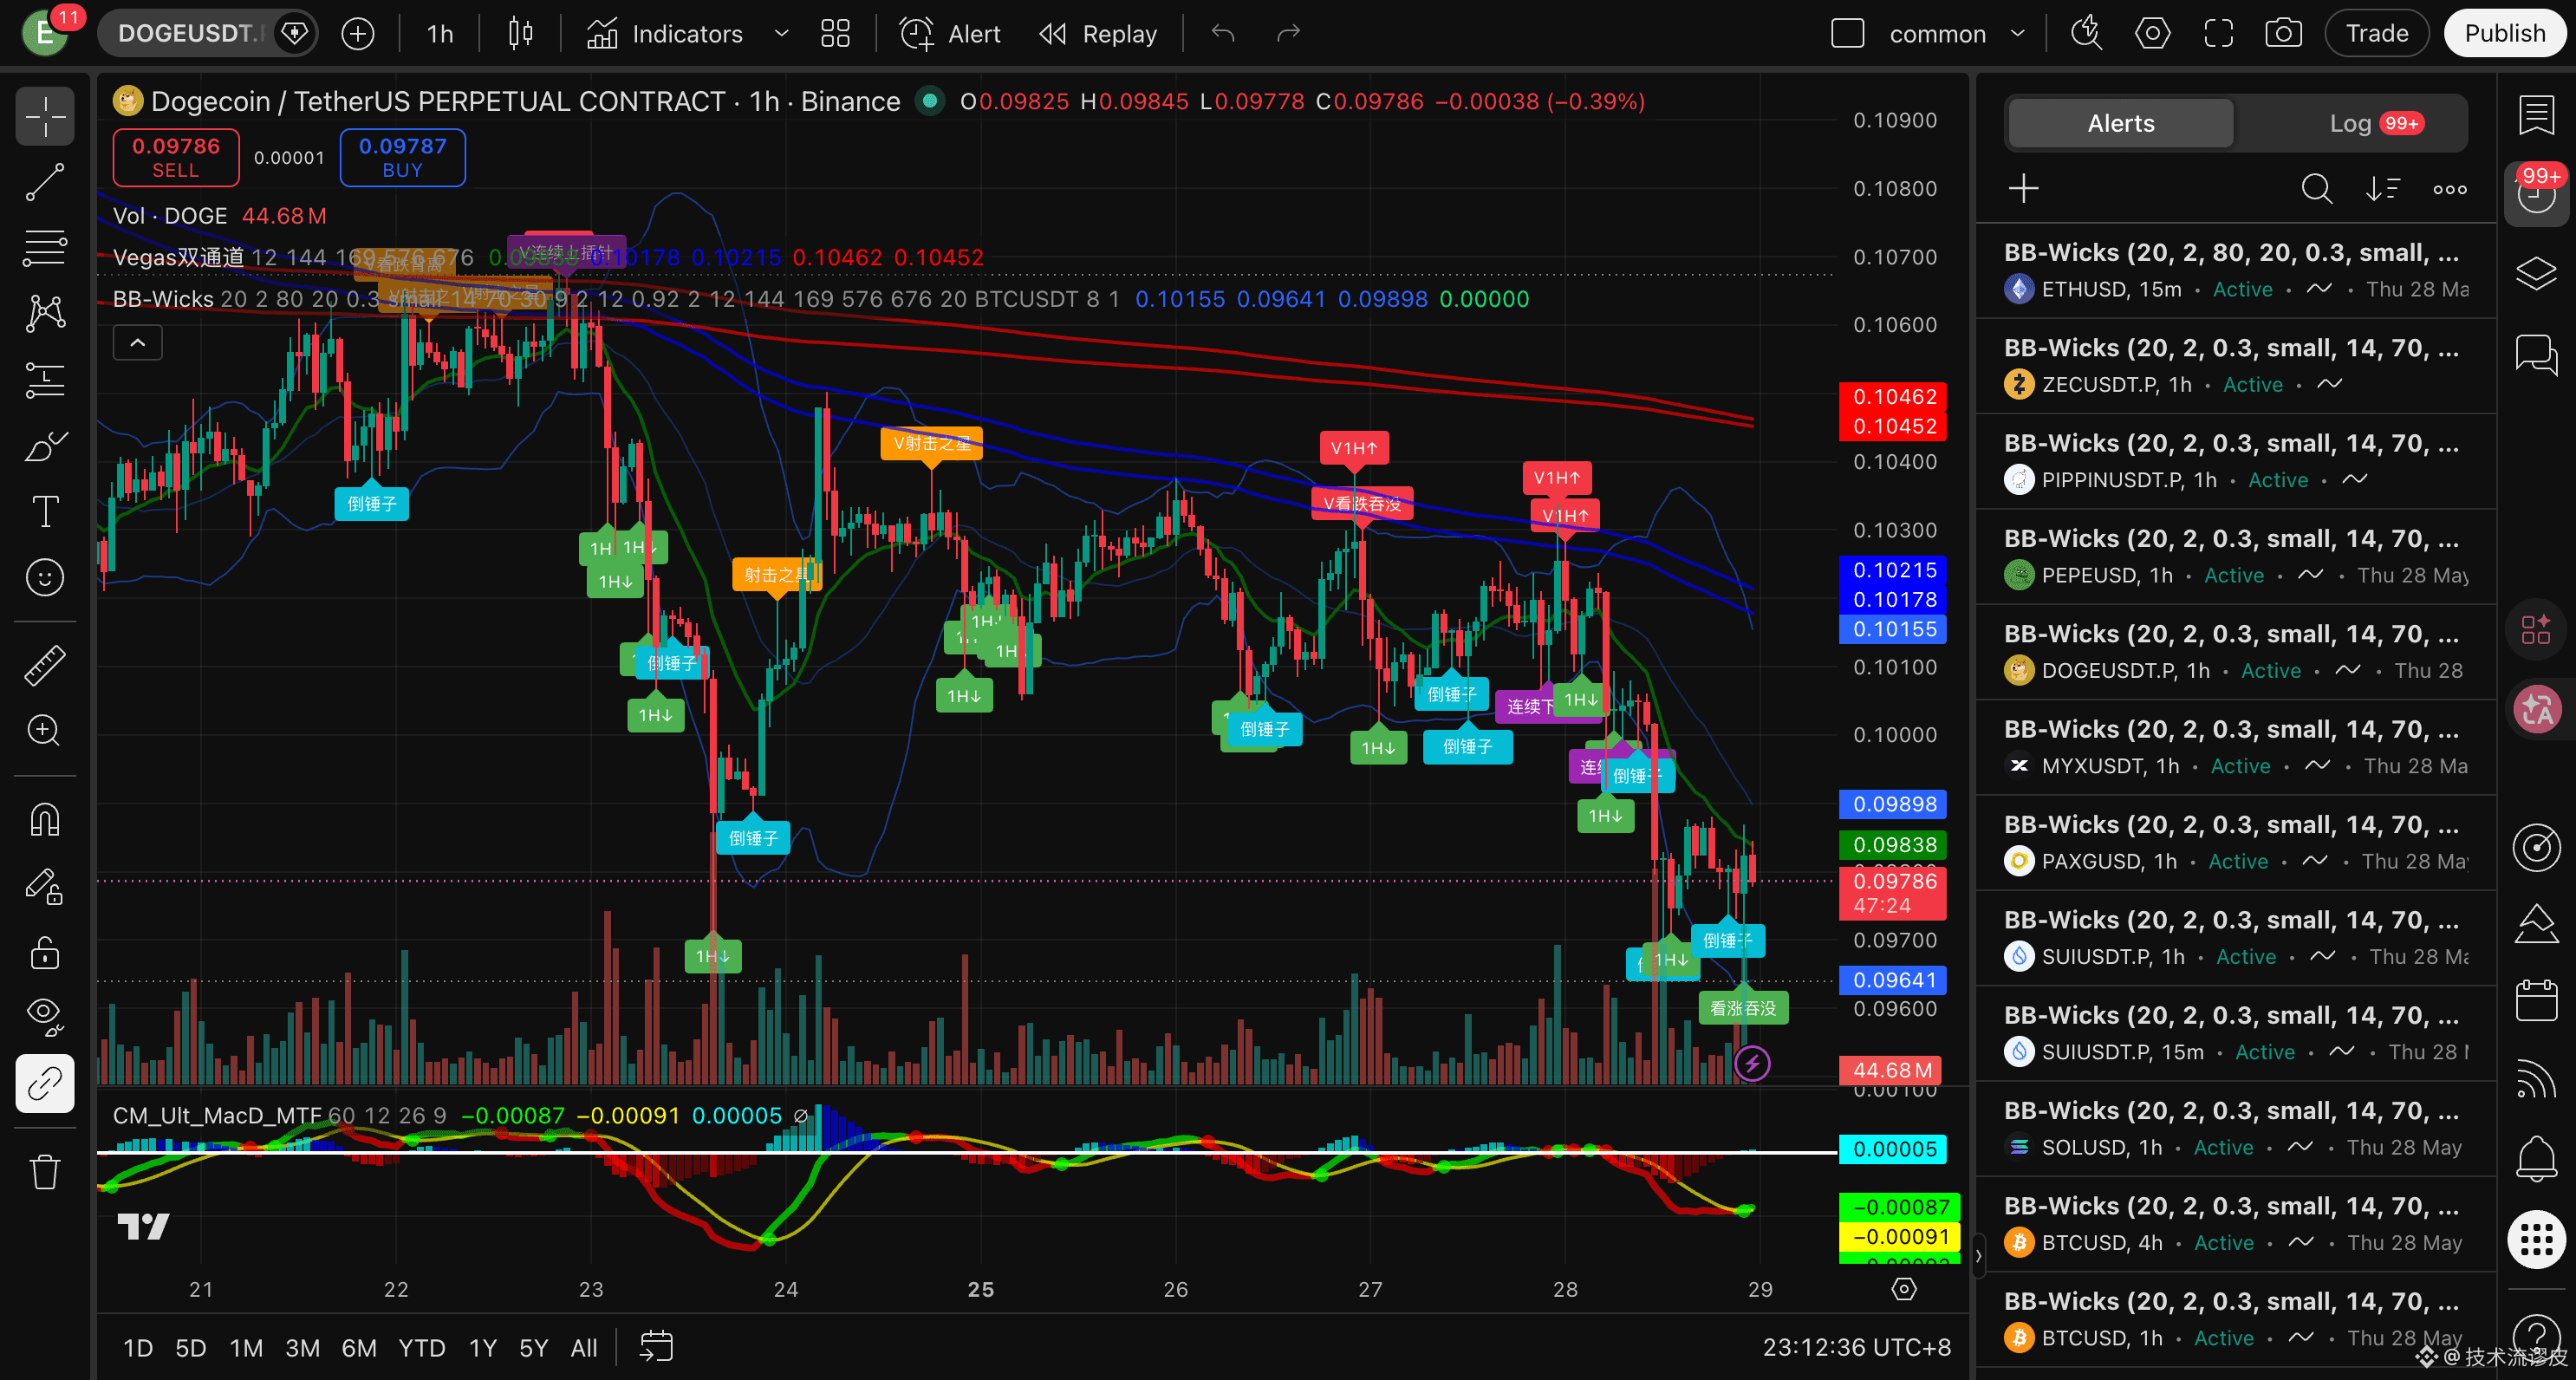Viewport: 2576px width, 1380px height.
Task: Switch to the Alerts tab
Action: tap(2120, 124)
